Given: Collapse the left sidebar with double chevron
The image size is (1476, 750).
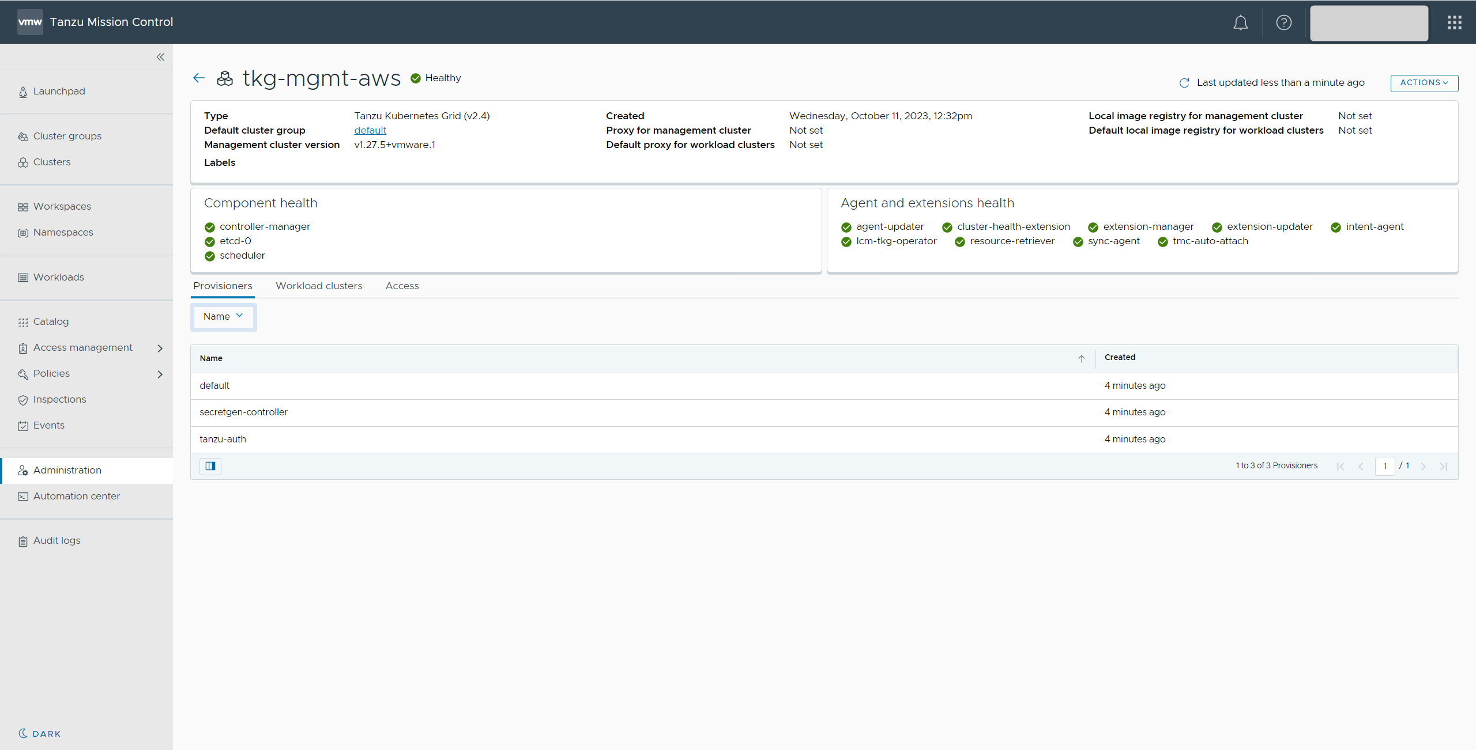Looking at the screenshot, I should coord(160,57).
